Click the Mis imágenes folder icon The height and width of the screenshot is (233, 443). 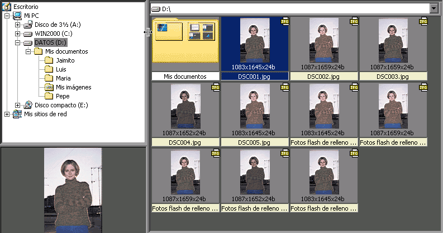click(49, 87)
